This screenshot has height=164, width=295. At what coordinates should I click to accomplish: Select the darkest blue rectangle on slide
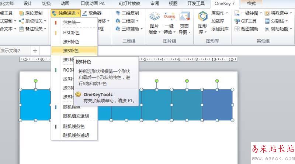217,105
